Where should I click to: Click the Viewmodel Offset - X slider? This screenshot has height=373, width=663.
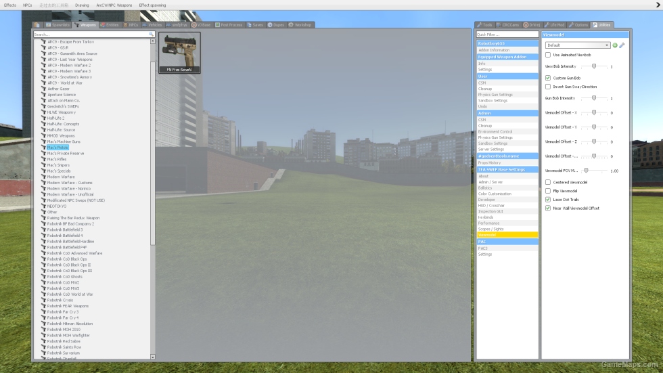(594, 112)
